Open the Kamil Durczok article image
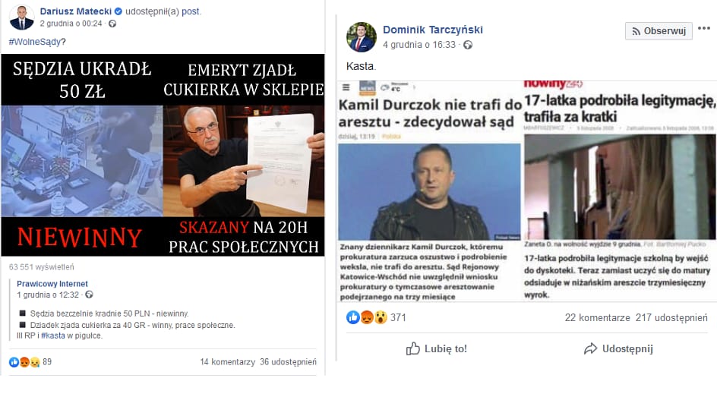Image resolution: width=717 pixels, height=394 pixels. tap(429, 192)
